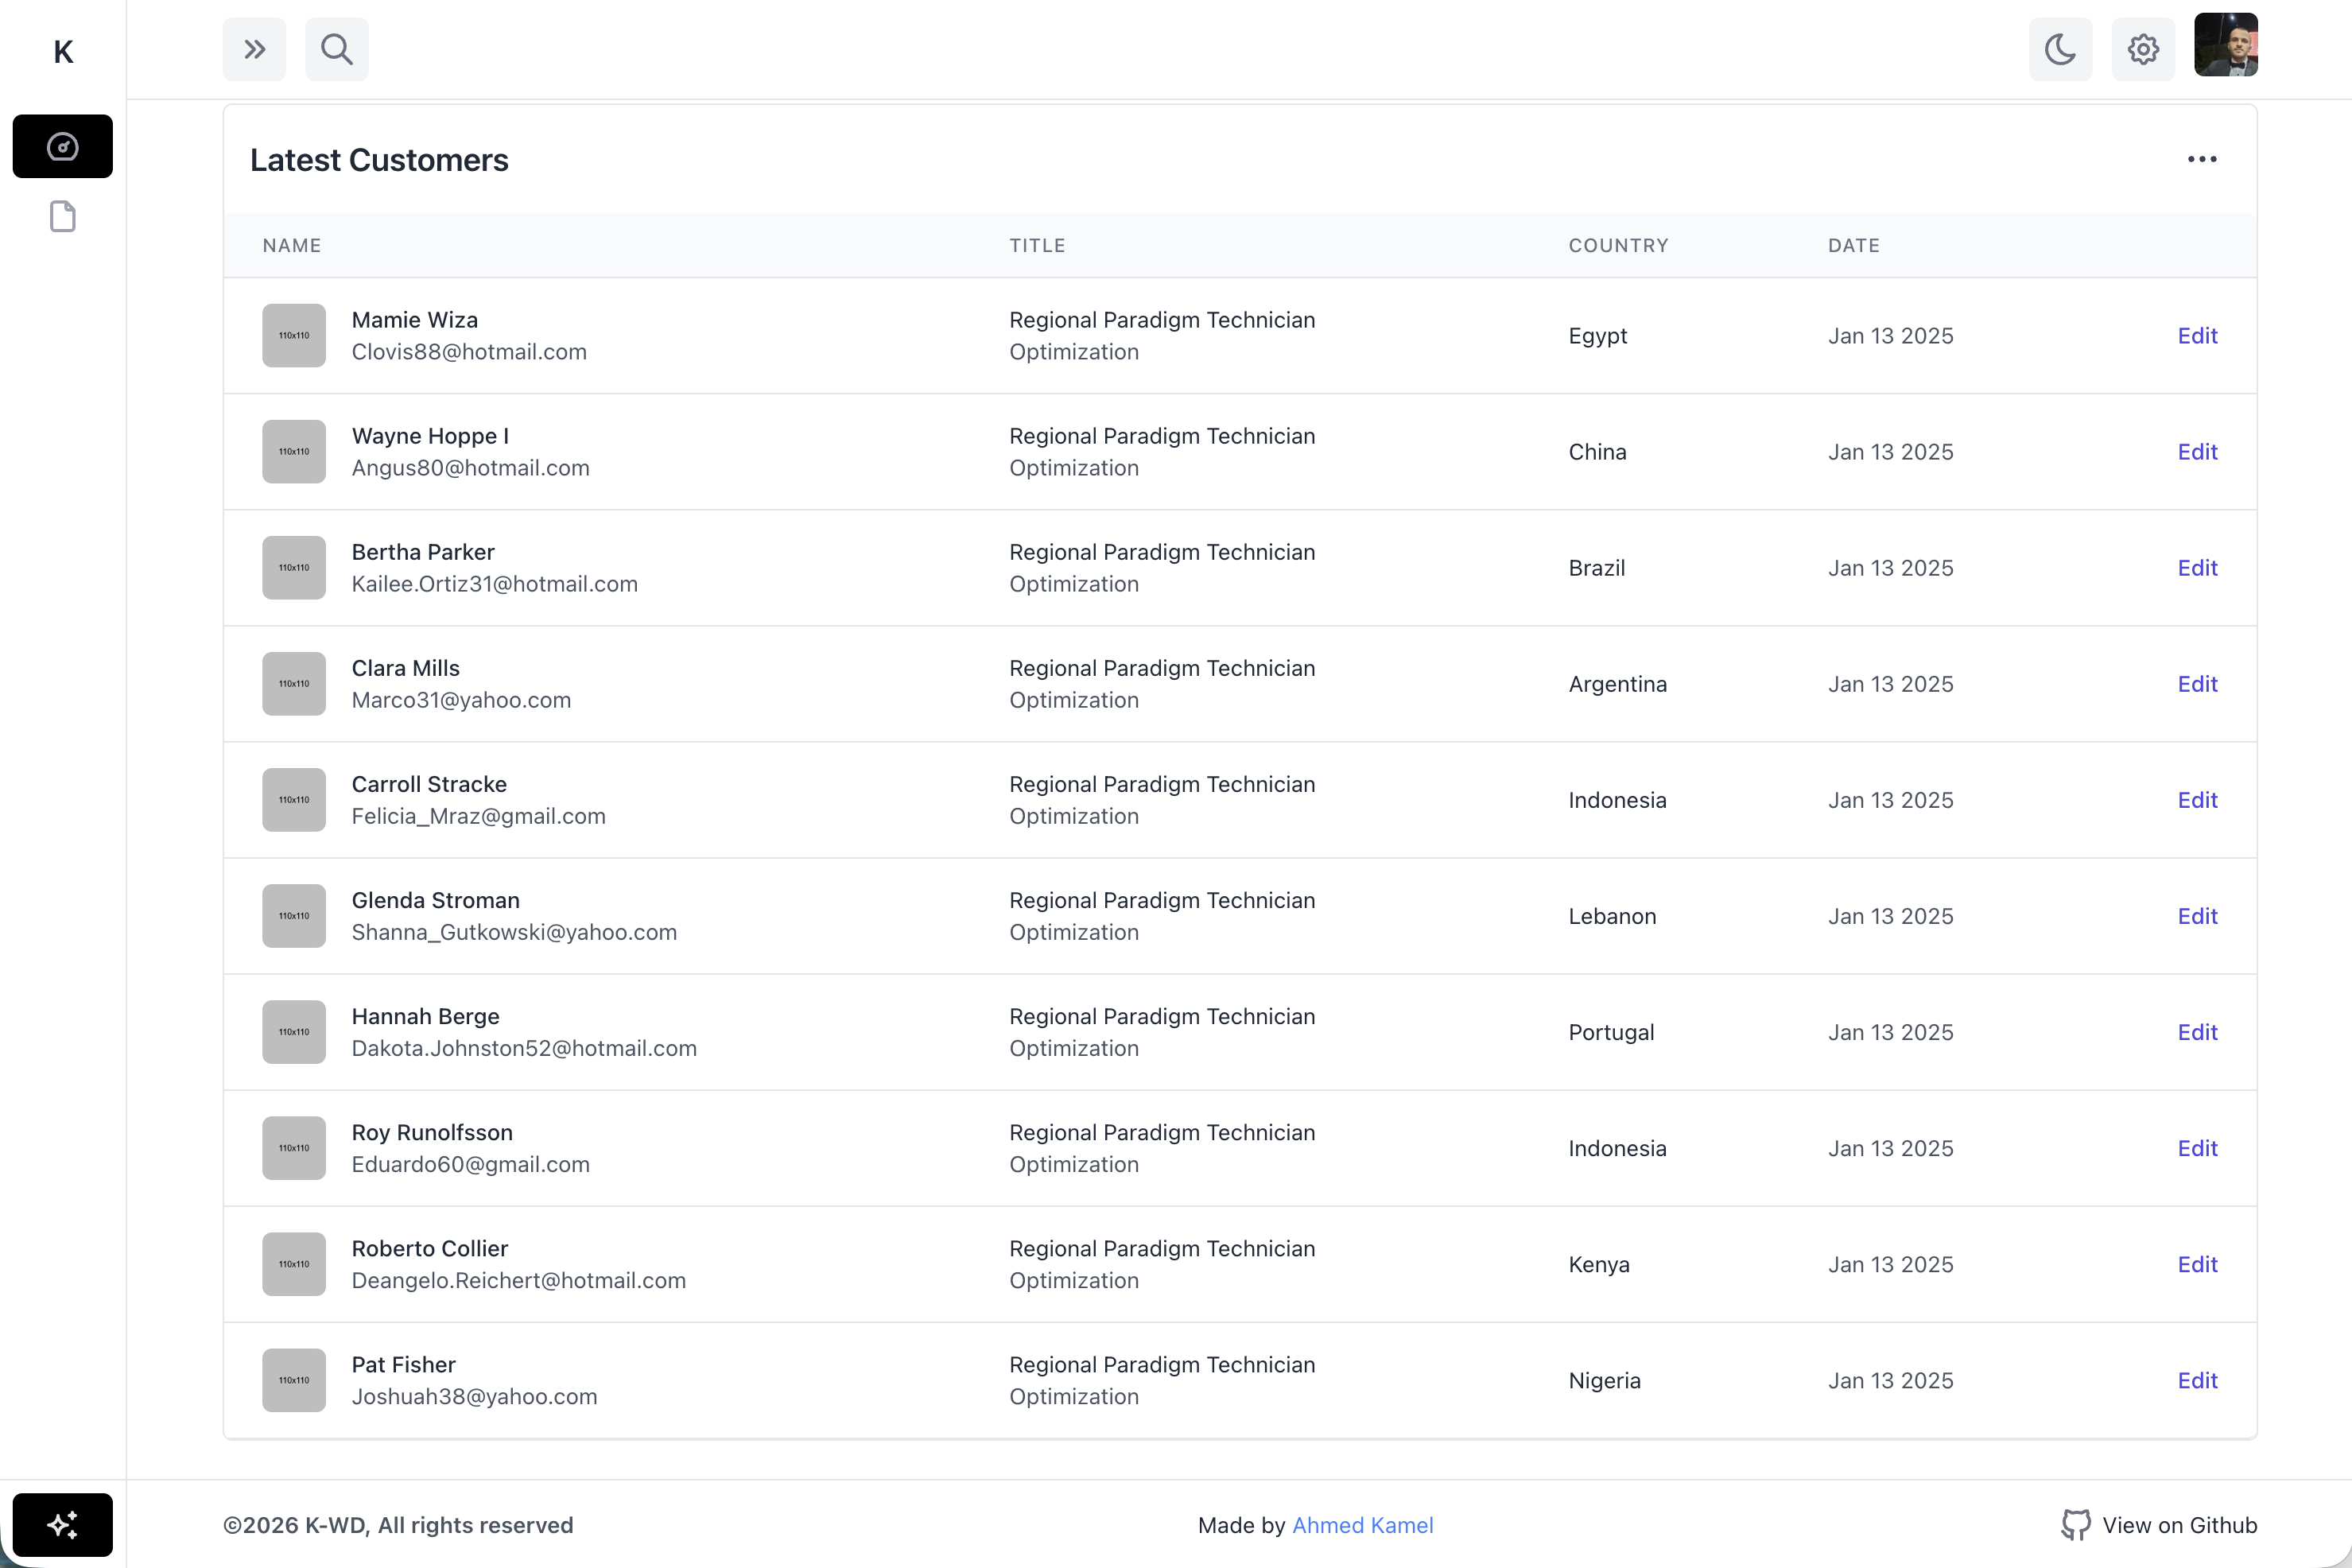Image resolution: width=2352 pixels, height=1568 pixels.
Task: Click email Joshuah38@yahoo.com
Action: click(x=474, y=1396)
